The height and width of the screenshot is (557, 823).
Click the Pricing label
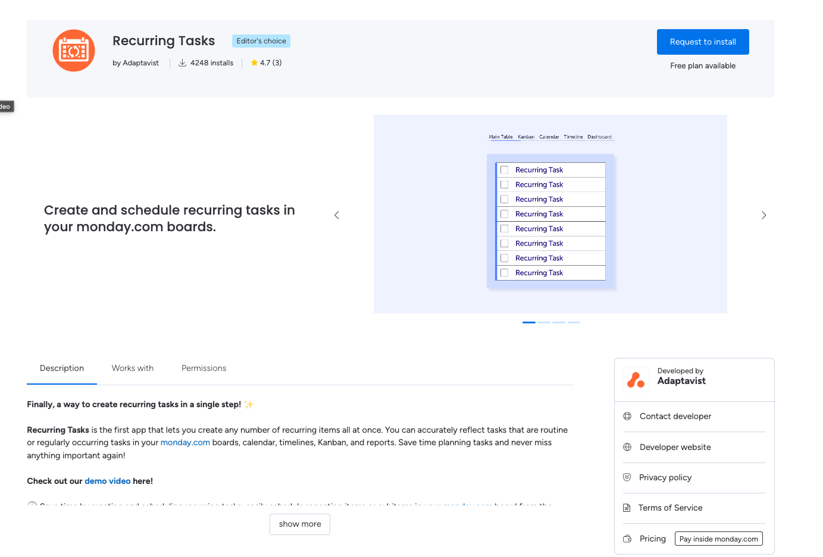[x=653, y=539]
